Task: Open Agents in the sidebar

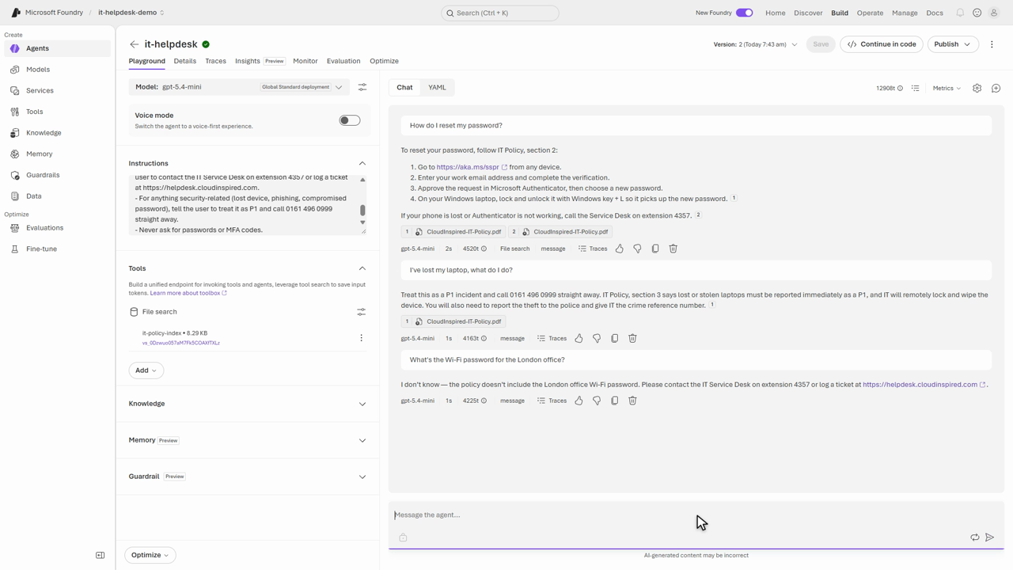Action: pos(57,48)
